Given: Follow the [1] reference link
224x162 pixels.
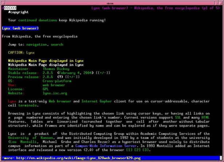Looking at the screenshot, I should coord(129,150).
